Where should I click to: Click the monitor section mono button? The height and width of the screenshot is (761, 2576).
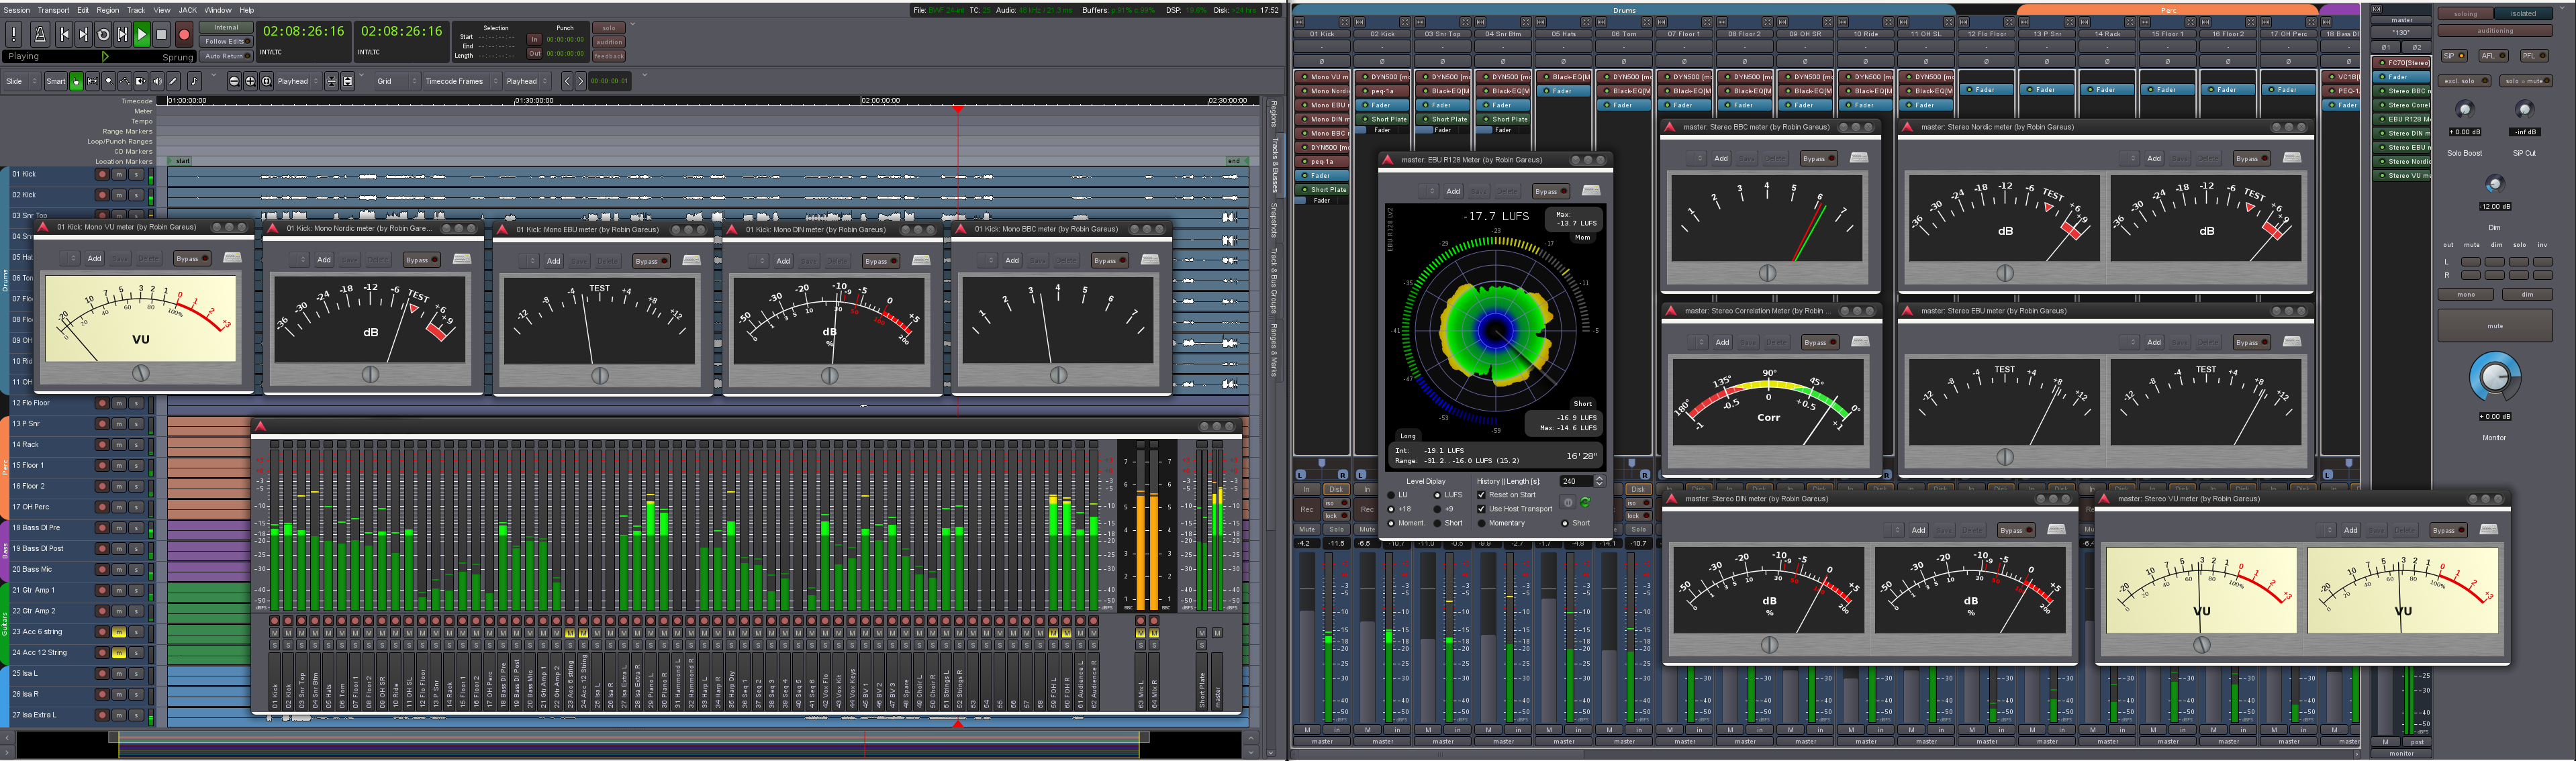coord(2466,295)
